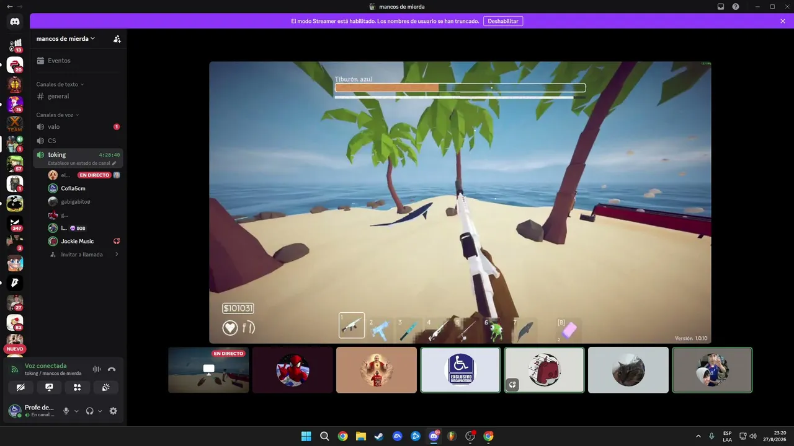Image resolution: width=794 pixels, height=446 pixels.
Task: Dismiss the Streamer mode banner
Action: coord(783,21)
